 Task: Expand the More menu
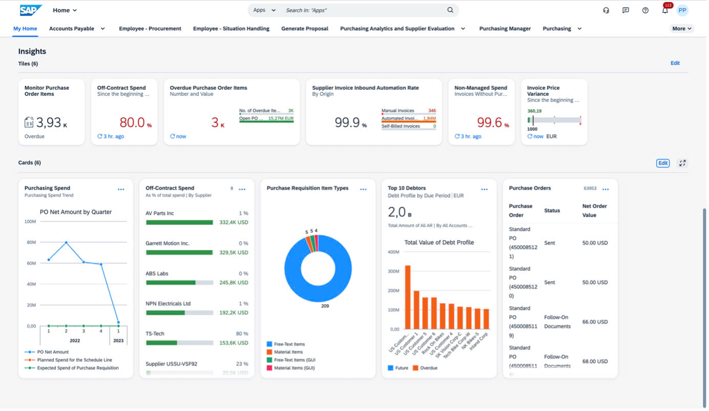[x=681, y=29]
